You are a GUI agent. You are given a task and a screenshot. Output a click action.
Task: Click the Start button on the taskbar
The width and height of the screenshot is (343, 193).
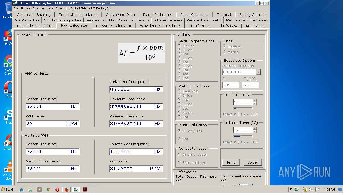pyautogui.click(x=7, y=190)
